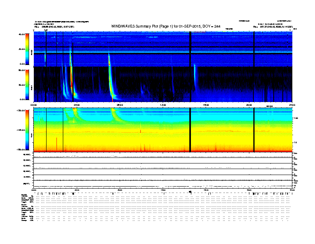
Task: Click the TNR color scale bar
Action: tap(27, 130)
